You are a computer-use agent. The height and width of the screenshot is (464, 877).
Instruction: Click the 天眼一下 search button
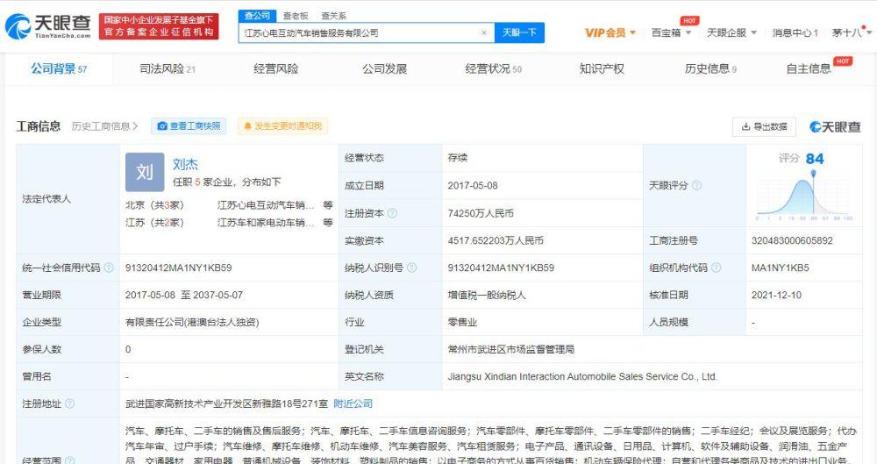click(519, 33)
